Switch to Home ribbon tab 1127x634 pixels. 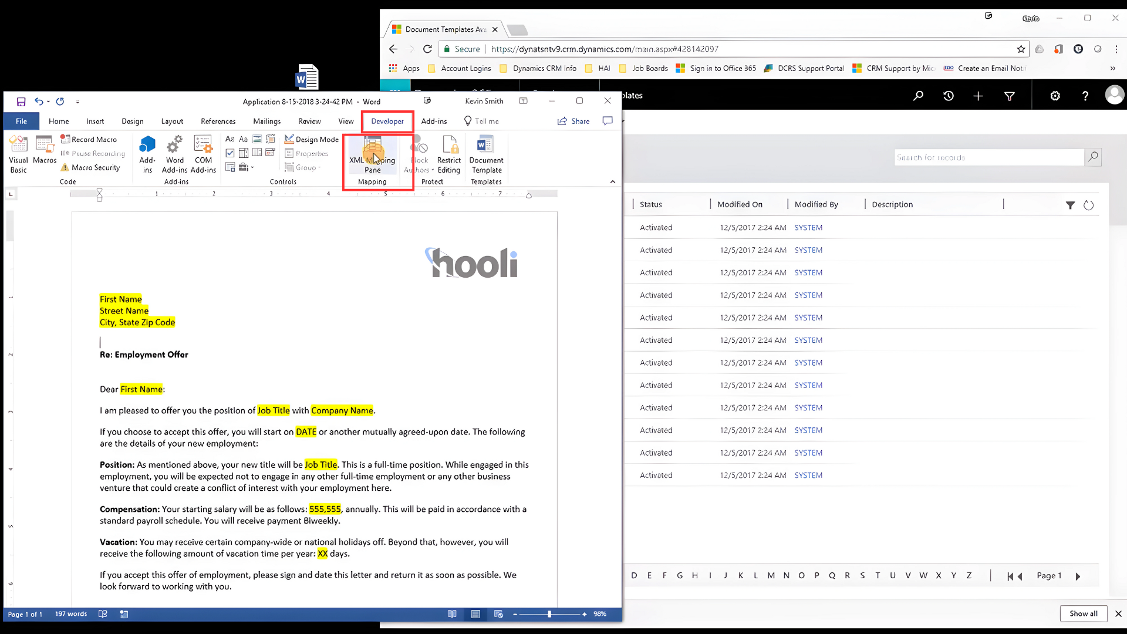[x=59, y=121]
